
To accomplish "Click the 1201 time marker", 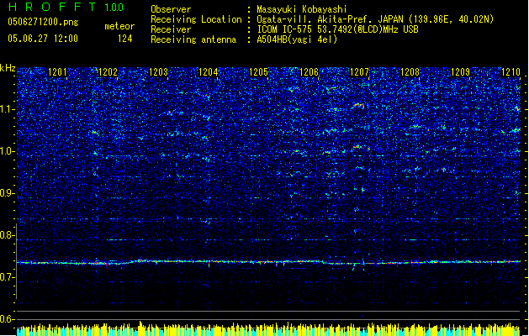I will [57, 72].
